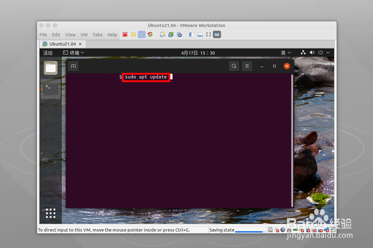
Task: Revert the VM to its snapshot
Action: tap(171, 34)
